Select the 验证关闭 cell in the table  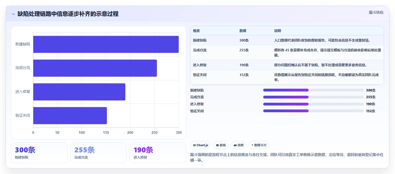click(200, 75)
